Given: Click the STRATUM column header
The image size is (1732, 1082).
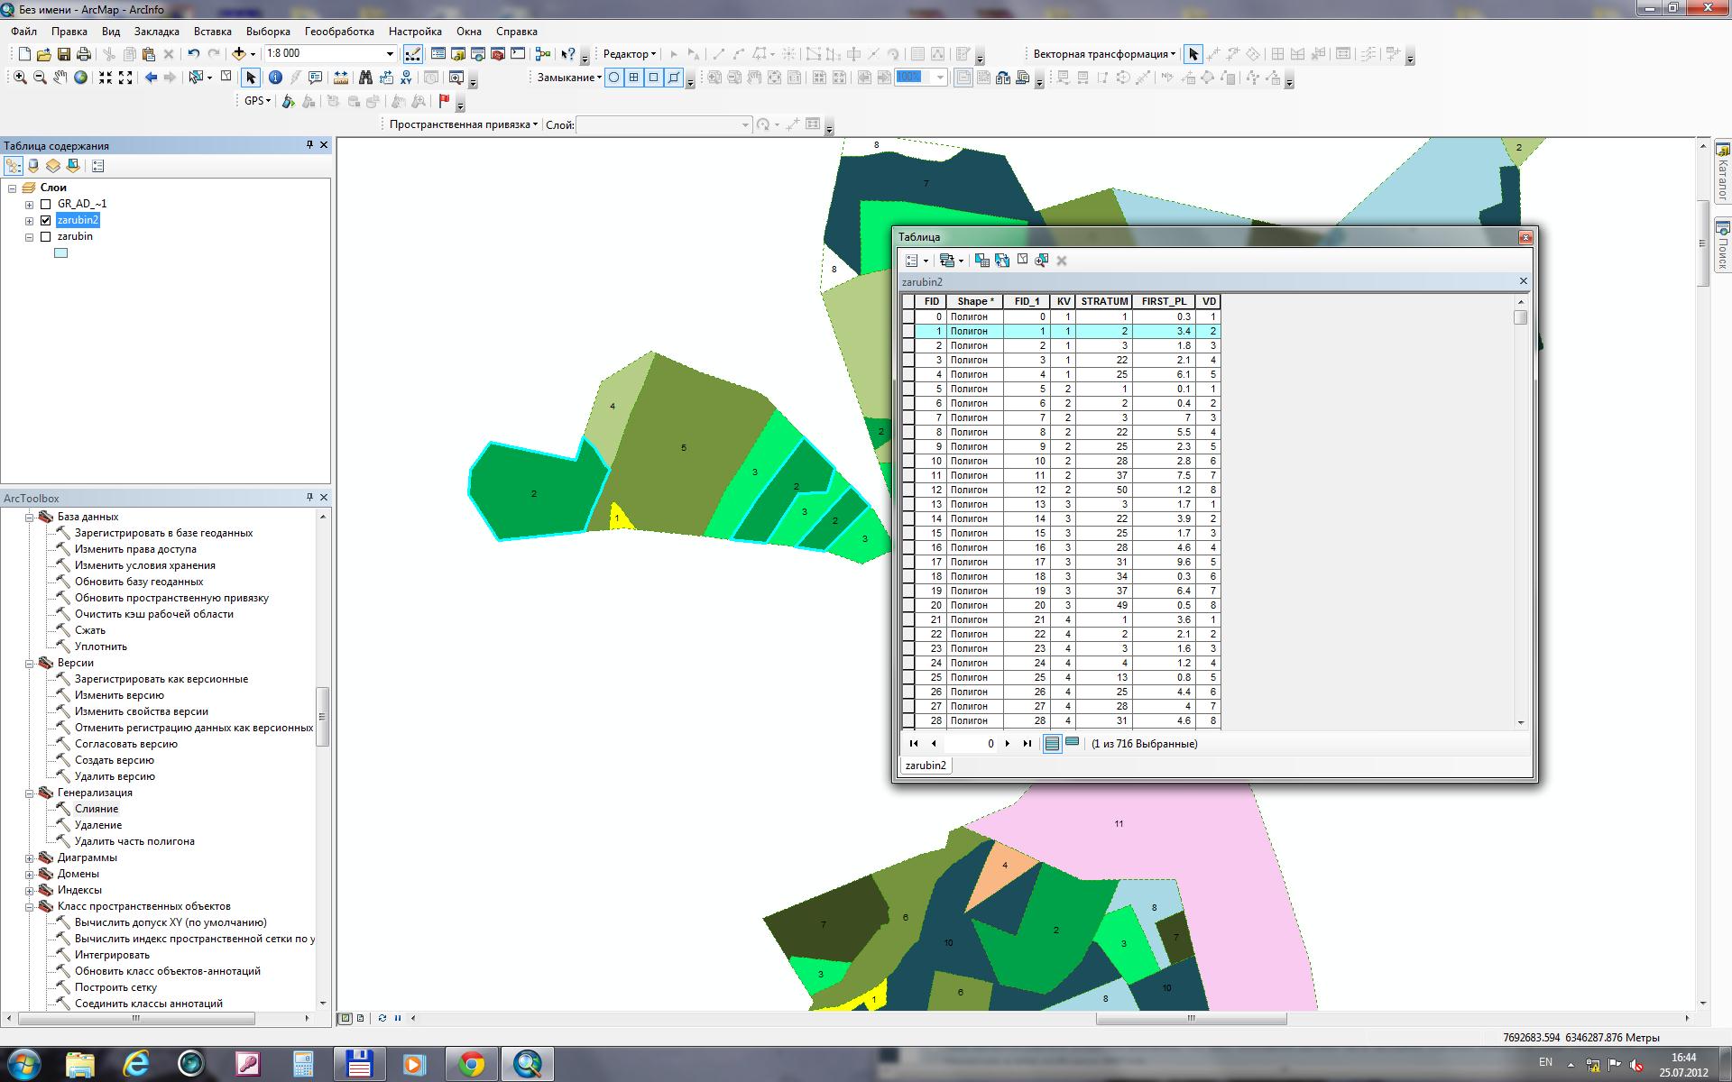Looking at the screenshot, I should click(x=1104, y=302).
